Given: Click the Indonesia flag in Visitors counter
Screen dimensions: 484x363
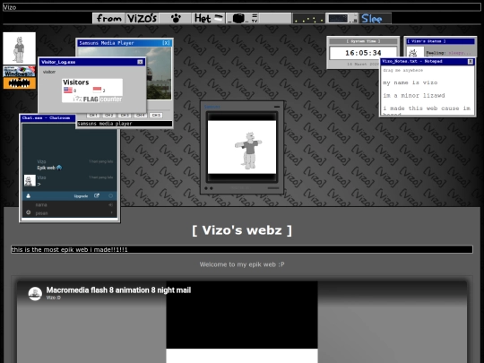Looking at the screenshot, I should [x=97, y=90].
